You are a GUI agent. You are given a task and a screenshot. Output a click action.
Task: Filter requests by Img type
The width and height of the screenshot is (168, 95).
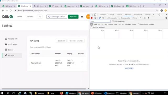[106, 25]
